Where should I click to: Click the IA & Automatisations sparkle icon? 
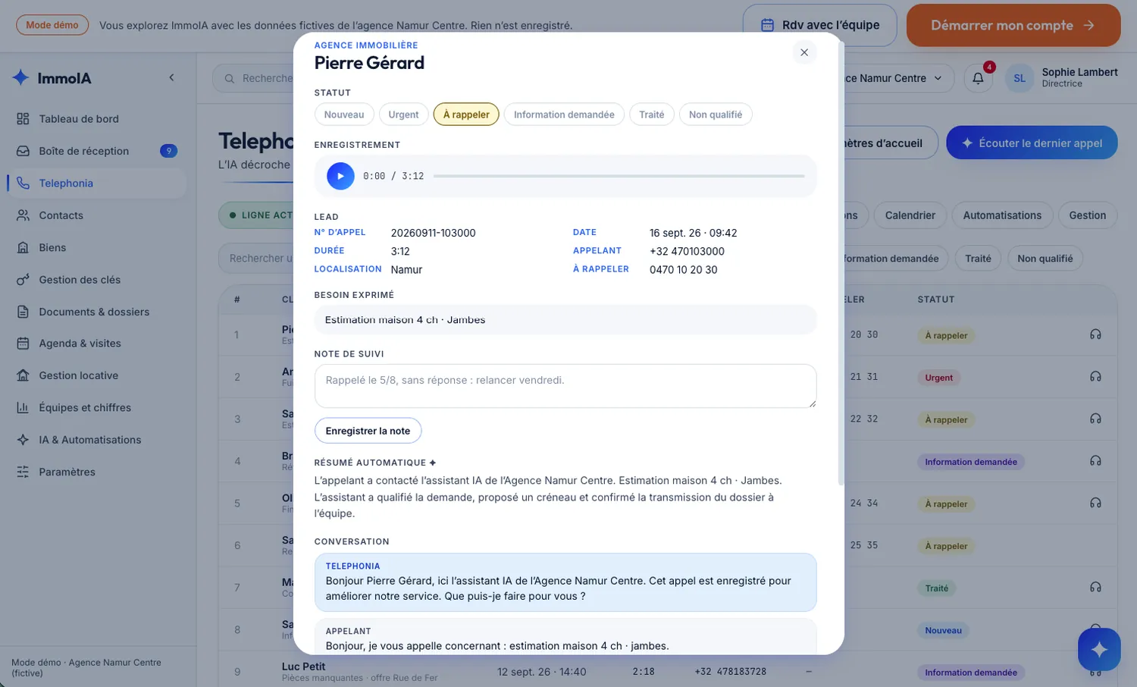pos(23,440)
